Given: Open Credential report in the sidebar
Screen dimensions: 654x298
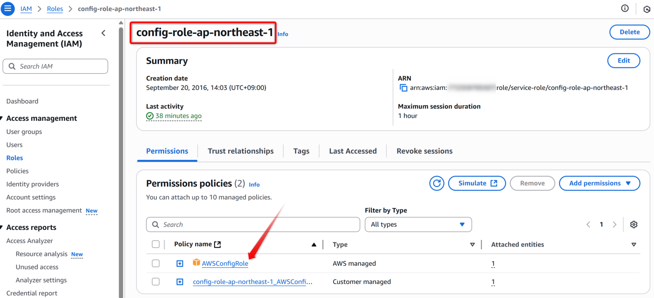Looking at the screenshot, I should 32,293.
